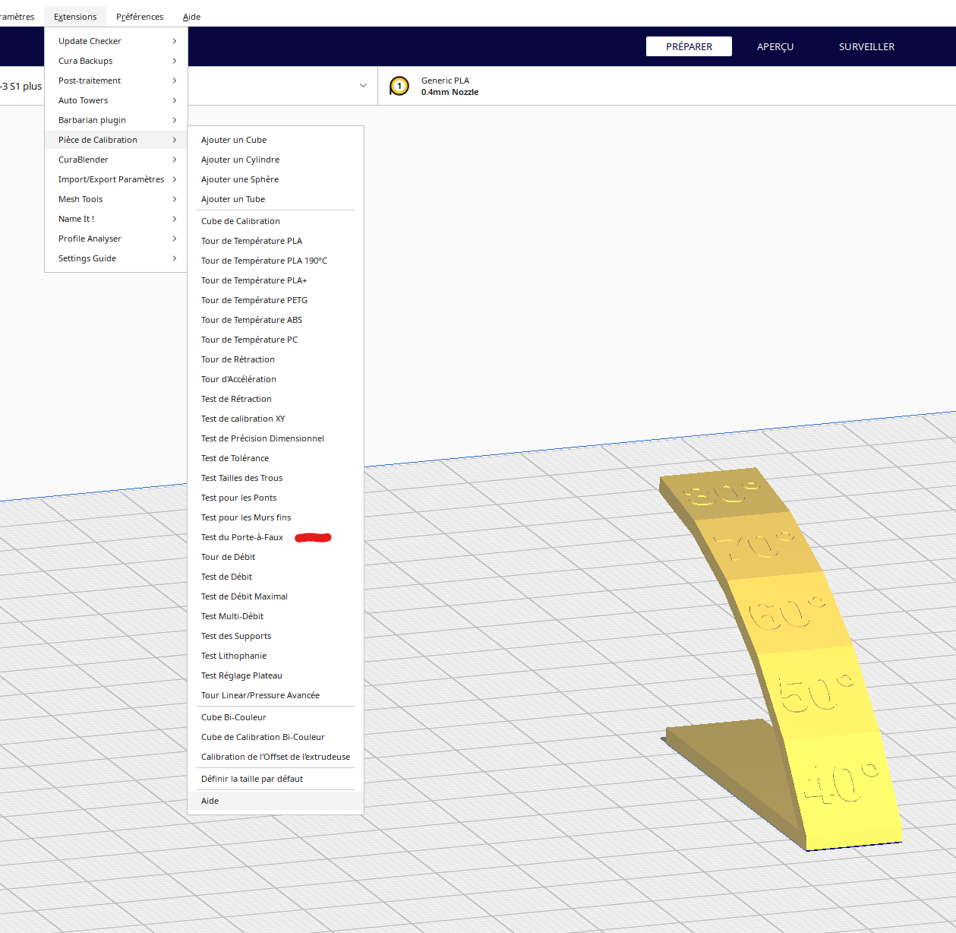This screenshot has width=956, height=933.
Task: Select Test de calibration XY
Action: tap(276, 419)
